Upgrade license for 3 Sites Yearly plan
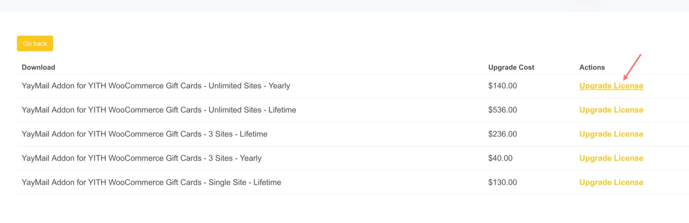 point(611,158)
